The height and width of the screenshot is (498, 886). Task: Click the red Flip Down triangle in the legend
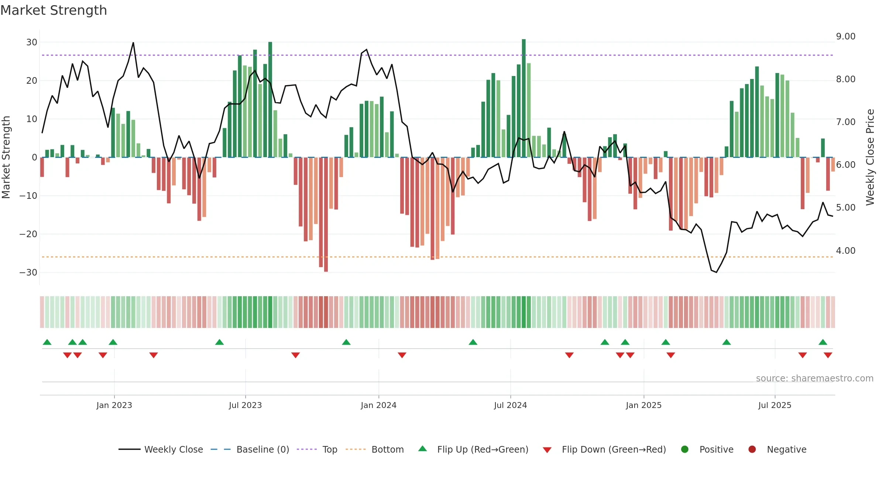pyautogui.click(x=547, y=450)
